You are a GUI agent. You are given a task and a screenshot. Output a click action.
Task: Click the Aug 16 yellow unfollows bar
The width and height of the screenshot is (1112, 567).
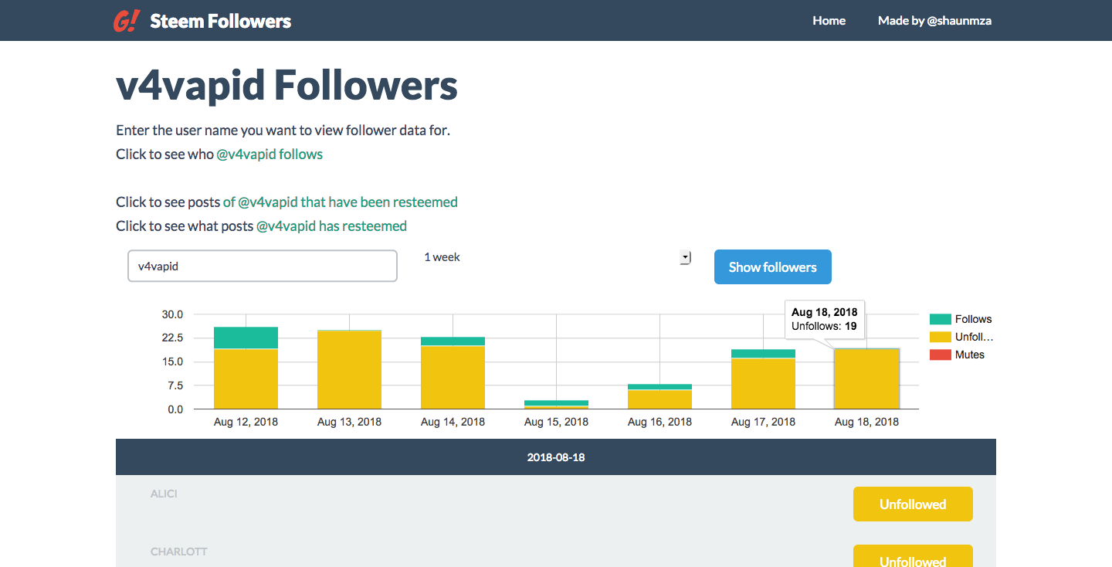pos(659,399)
